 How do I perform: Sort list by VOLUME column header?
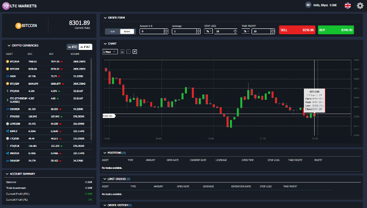(x=75, y=54)
